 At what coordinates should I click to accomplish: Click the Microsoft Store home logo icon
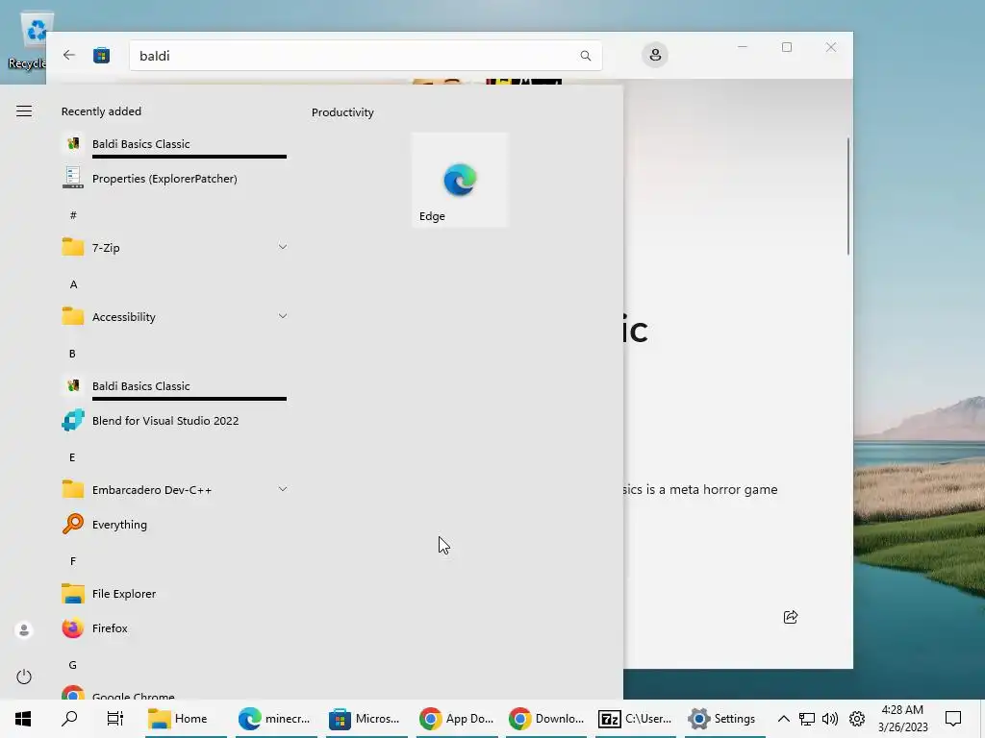pos(101,55)
